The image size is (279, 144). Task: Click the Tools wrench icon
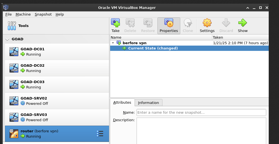12,26
